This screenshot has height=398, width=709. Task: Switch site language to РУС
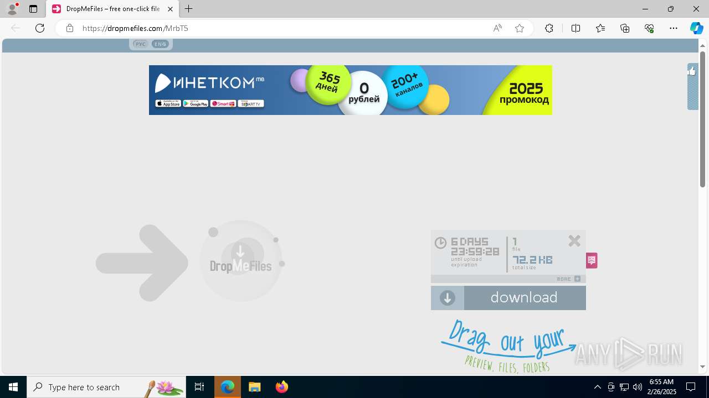[141, 44]
